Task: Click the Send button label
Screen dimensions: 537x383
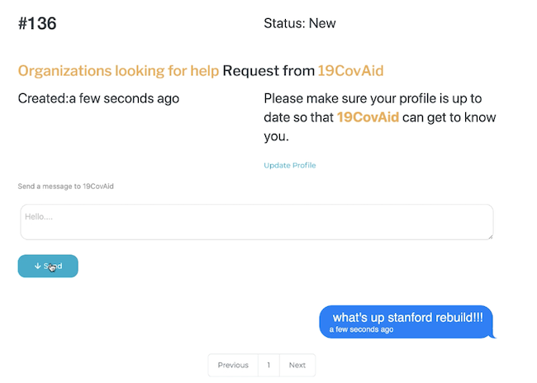Action: tap(54, 266)
